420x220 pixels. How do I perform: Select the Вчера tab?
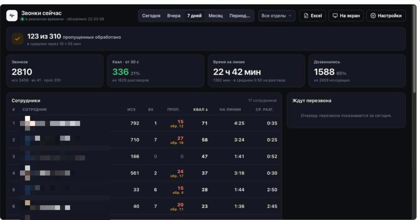tap(174, 16)
